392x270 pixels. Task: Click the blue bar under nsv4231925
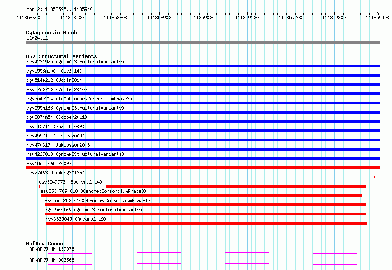(x=203, y=66)
